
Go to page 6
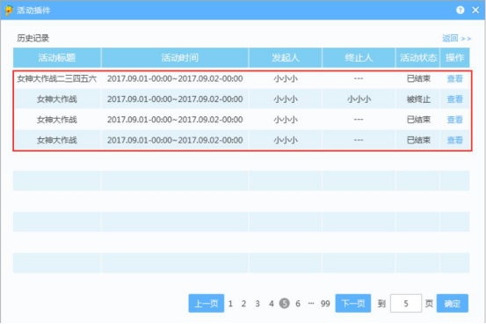tap(298, 304)
